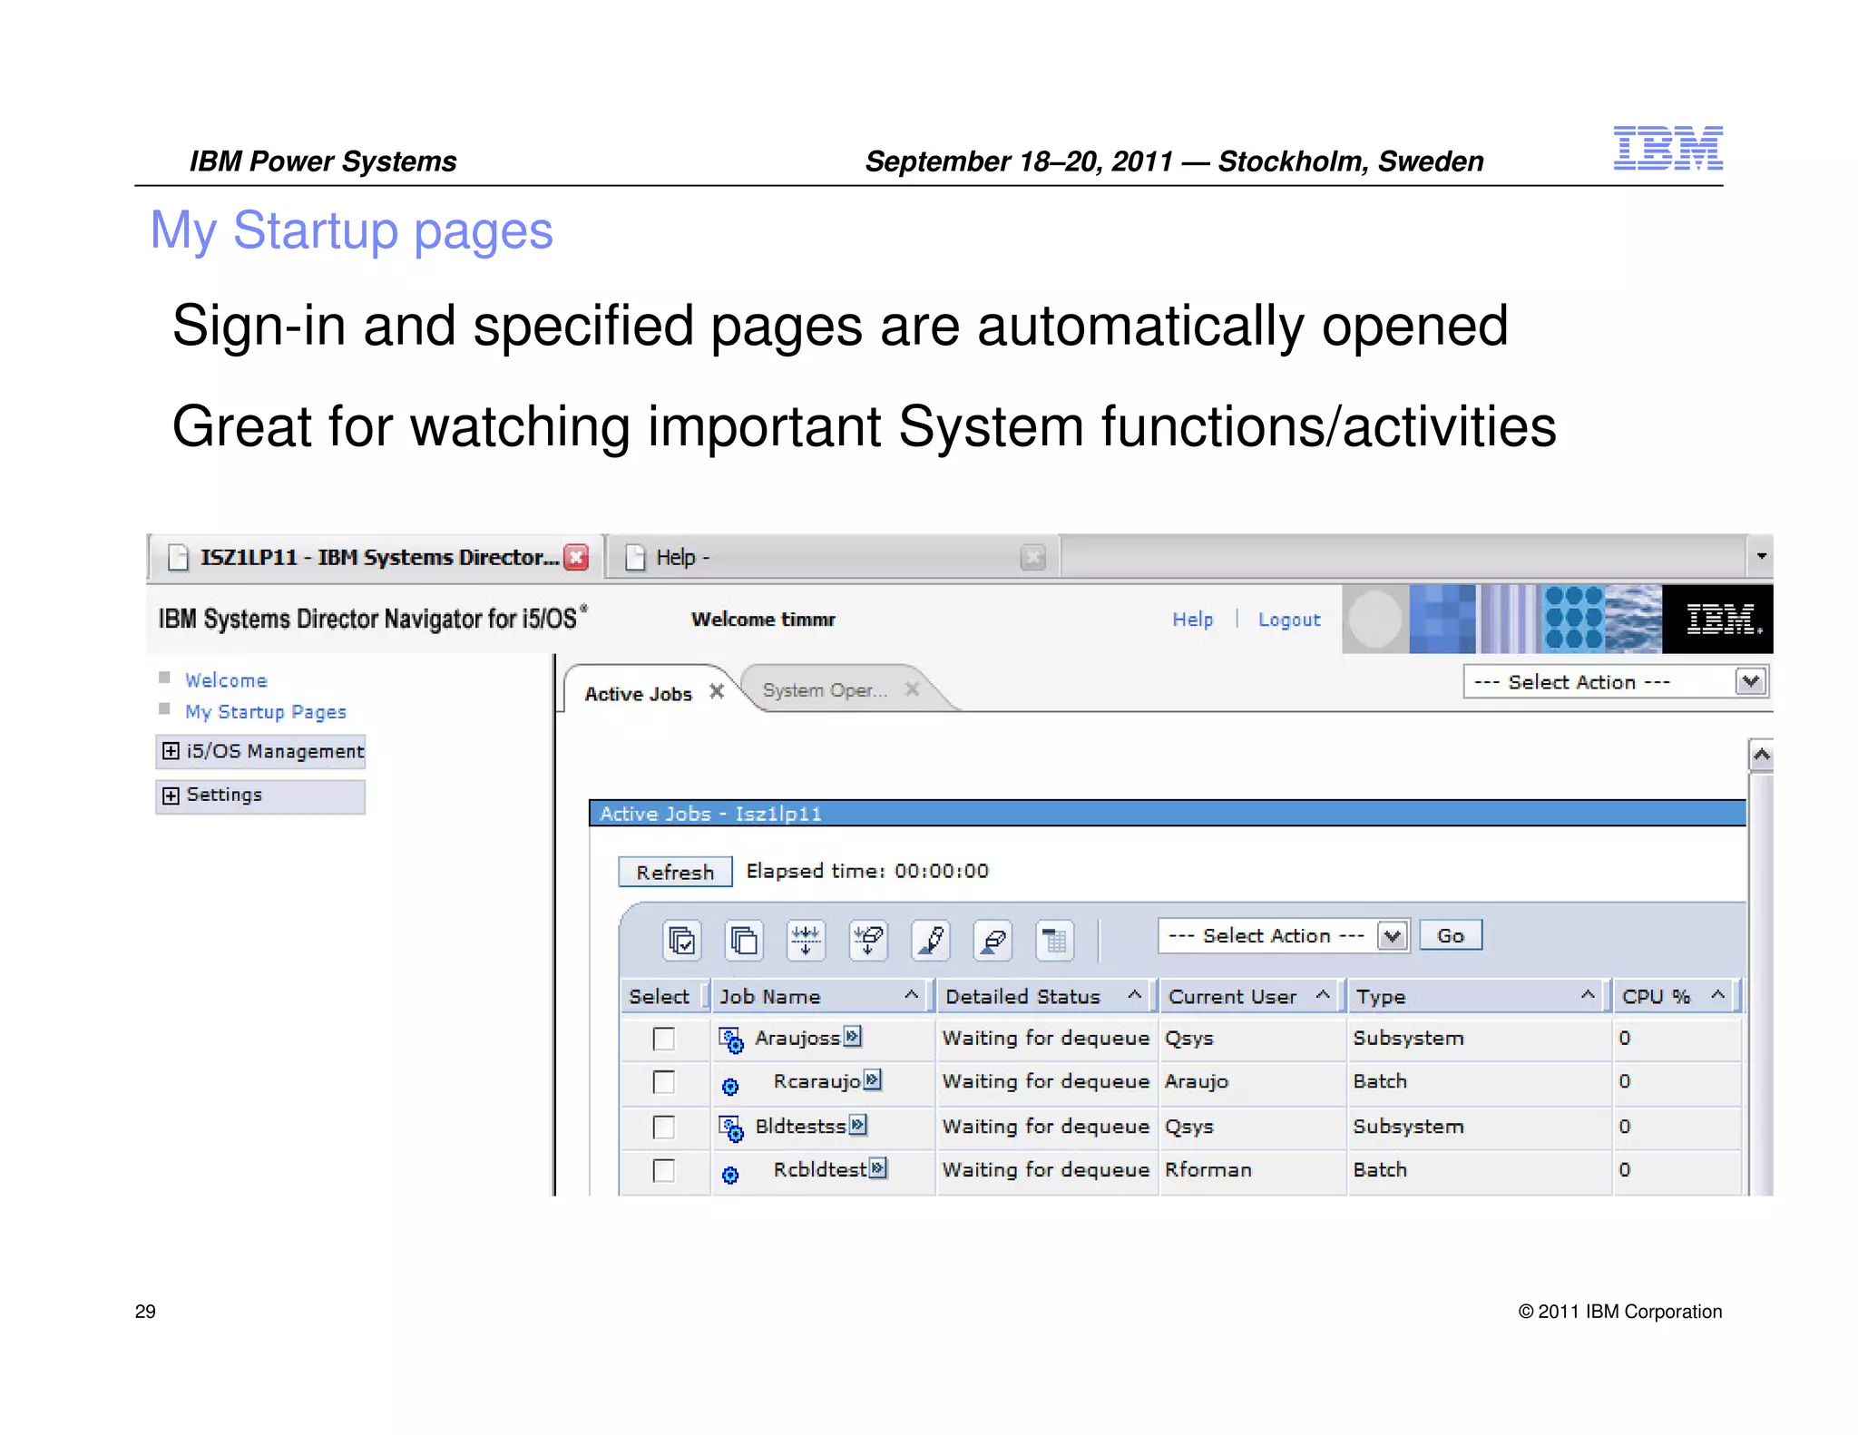Open the My Startup Pages link
This screenshot has height=1435, width=1858.
pyautogui.click(x=266, y=712)
